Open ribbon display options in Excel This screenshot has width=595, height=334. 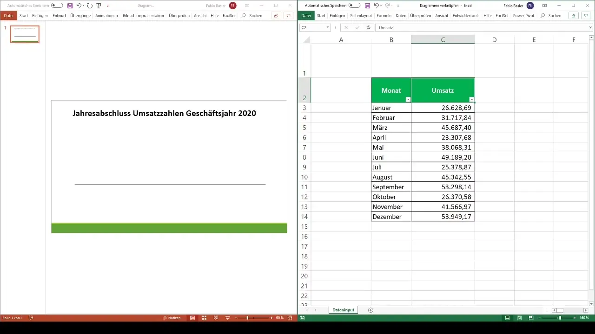click(544, 6)
